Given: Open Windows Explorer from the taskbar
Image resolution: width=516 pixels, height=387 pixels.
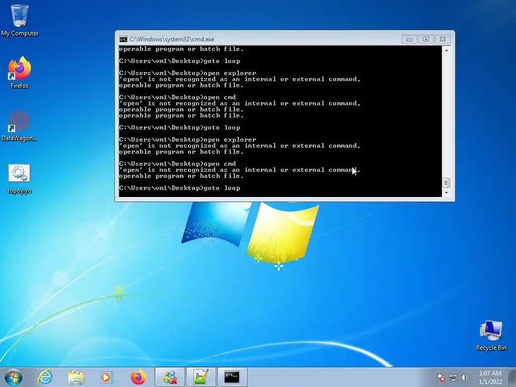Looking at the screenshot, I should (x=76, y=377).
